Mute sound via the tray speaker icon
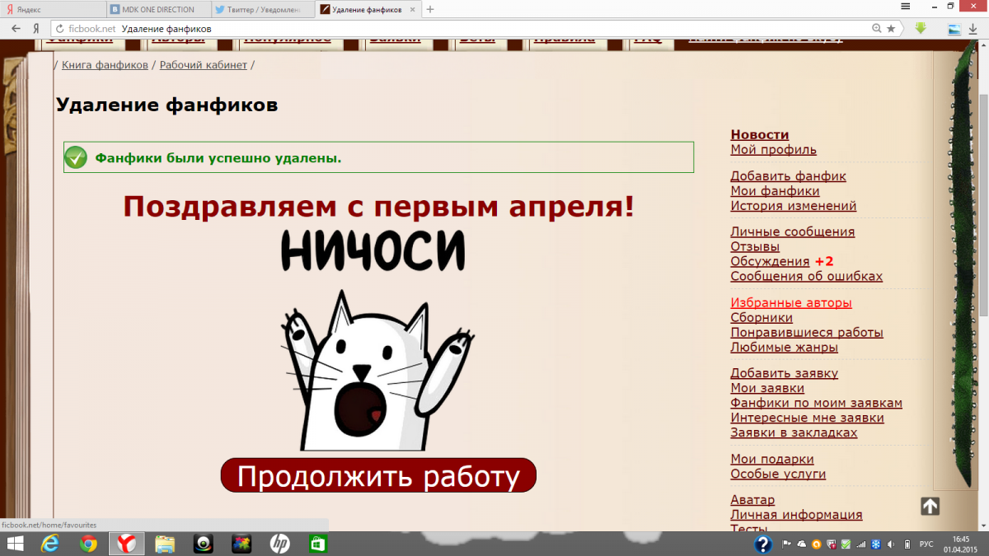Viewport: 989px width, 556px height. click(890, 544)
